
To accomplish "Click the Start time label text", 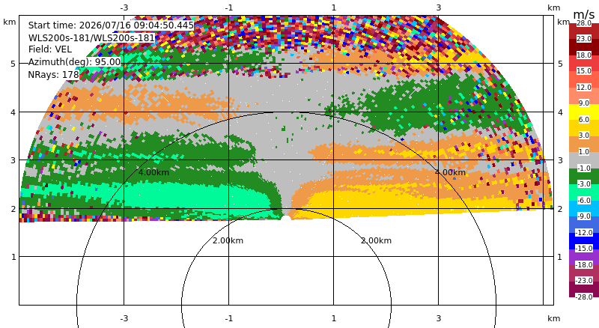I will [x=111, y=25].
